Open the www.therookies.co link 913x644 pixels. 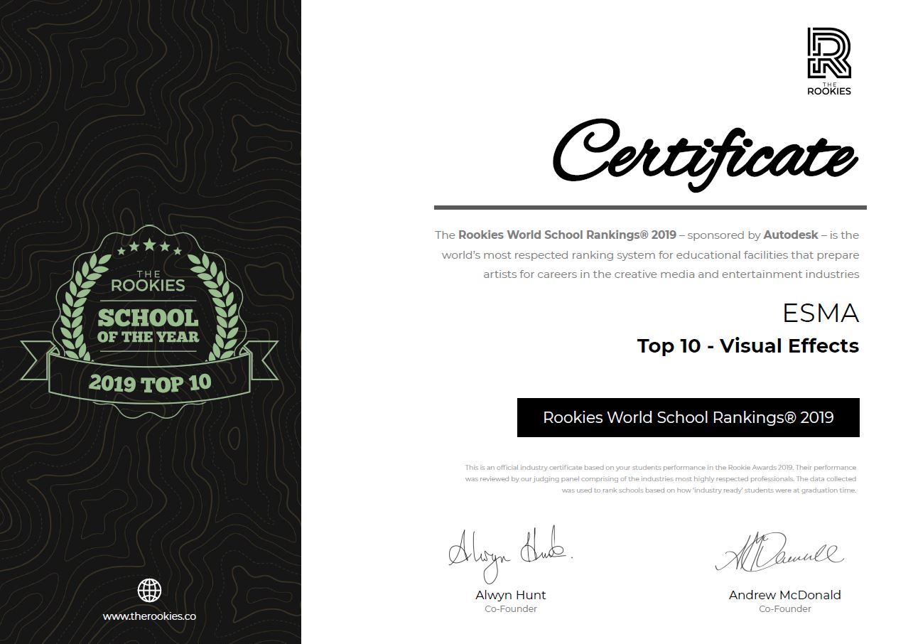[149, 616]
